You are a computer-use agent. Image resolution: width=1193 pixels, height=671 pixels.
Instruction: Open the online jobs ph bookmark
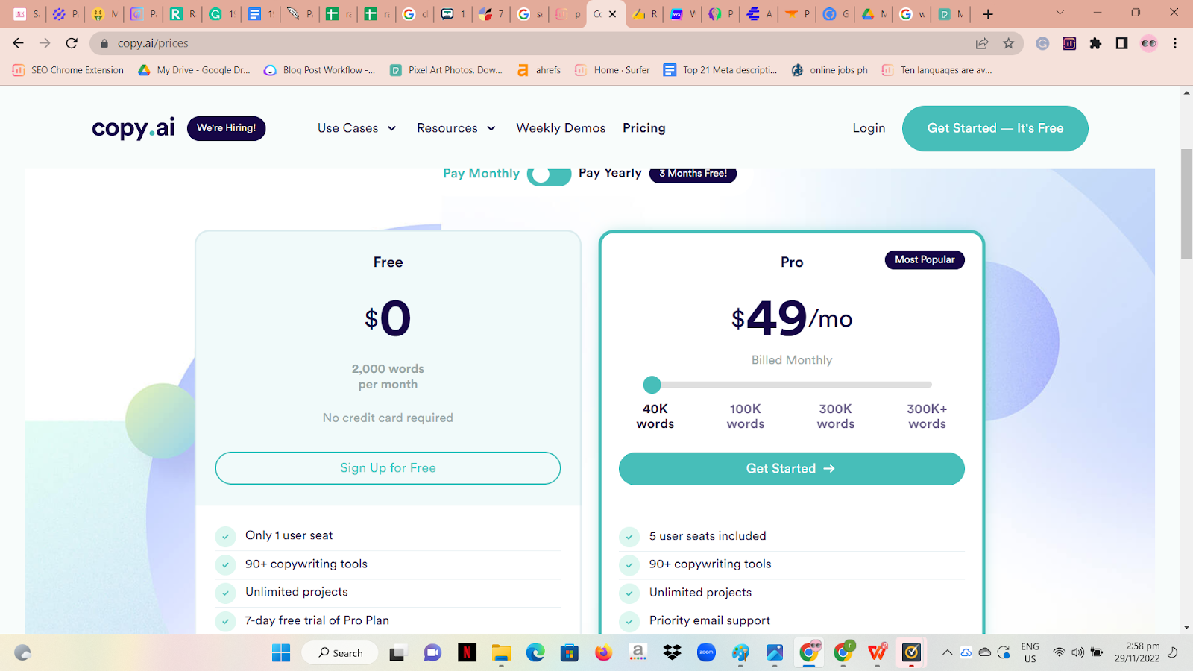tap(829, 70)
